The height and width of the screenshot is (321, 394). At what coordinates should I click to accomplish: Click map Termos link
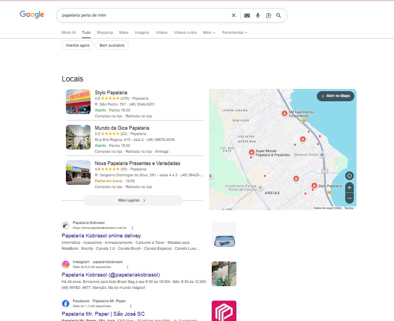[349, 208]
